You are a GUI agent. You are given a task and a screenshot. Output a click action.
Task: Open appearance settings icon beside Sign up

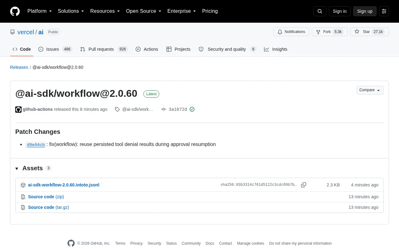coord(384,11)
